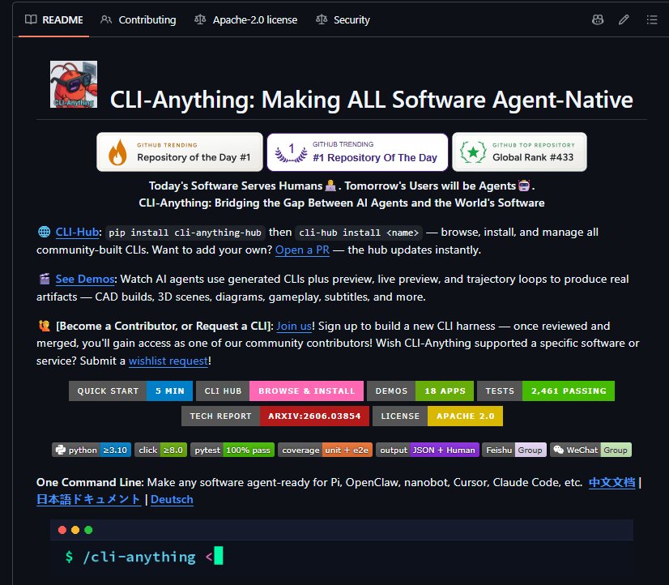Open the wishlist request link
Screen dimensions: 669x585
tap(168, 361)
